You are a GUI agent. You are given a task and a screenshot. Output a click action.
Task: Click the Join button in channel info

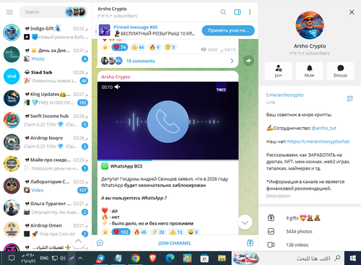click(x=278, y=71)
